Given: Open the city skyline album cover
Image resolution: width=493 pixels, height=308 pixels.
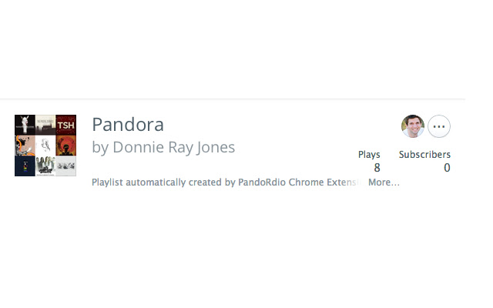Looking at the screenshot, I should (x=45, y=125).
